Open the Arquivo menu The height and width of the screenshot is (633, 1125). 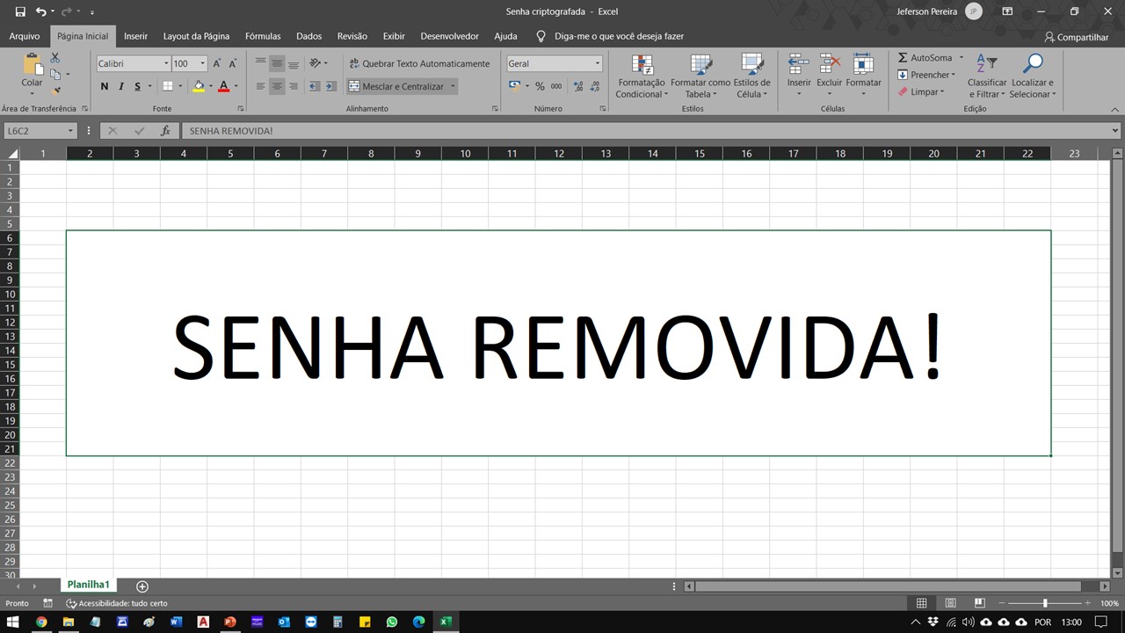[24, 36]
